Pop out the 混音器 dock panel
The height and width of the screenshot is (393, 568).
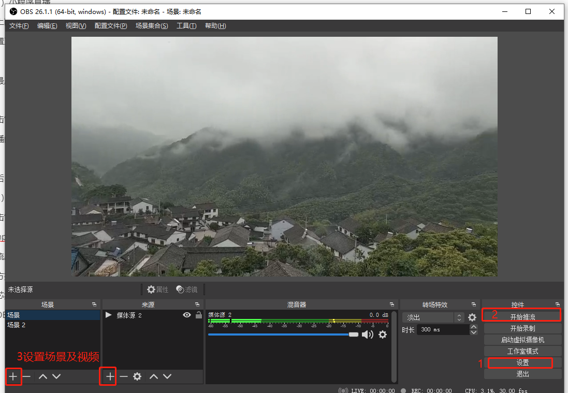(391, 304)
